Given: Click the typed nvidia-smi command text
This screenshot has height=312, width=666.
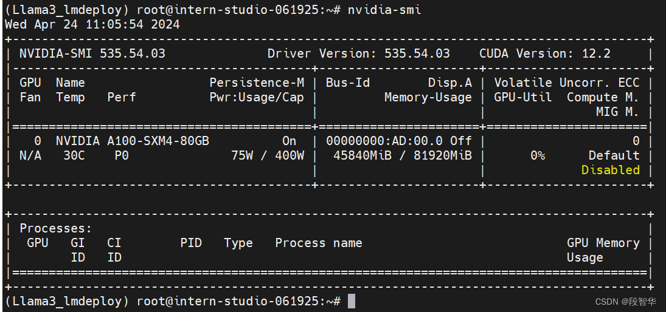Looking at the screenshot, I should coord(384,10).
